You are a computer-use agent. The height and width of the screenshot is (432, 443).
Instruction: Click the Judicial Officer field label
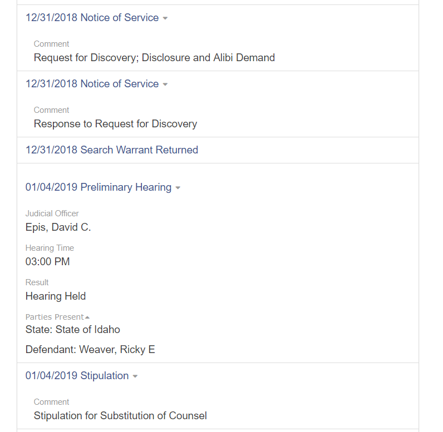[52, 213]
